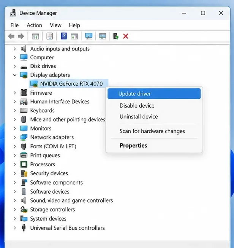
Task: Expand the Ports (COM & LPT) chevron
Action: 15,146
